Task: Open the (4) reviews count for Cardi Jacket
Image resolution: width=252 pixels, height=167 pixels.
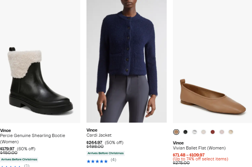Action: (x=113, y=160)
